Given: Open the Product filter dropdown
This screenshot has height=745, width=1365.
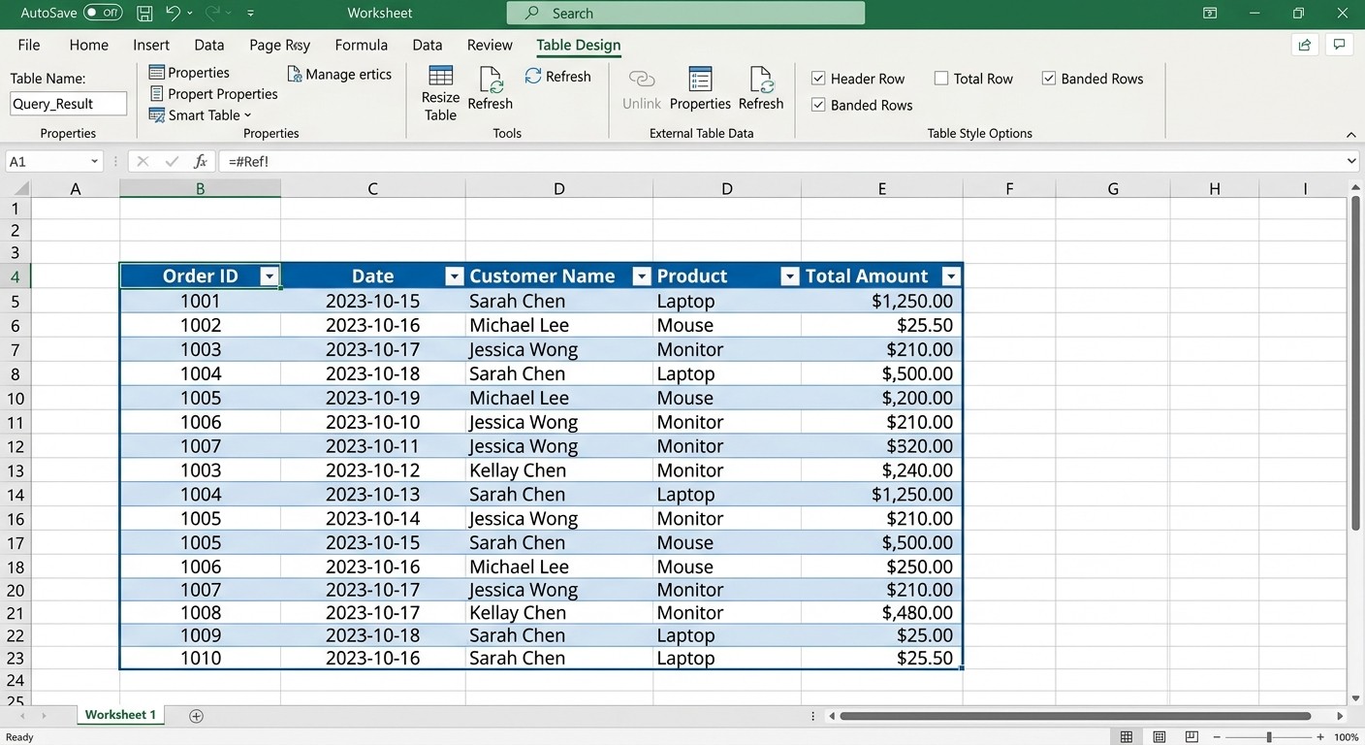Looking at the screenshot, I should 789,276.
